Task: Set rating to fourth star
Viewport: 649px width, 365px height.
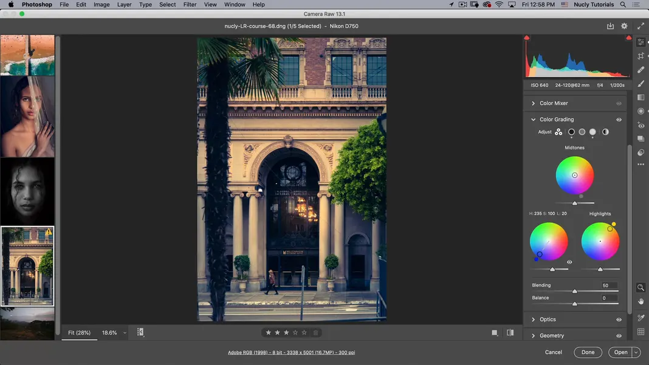Action: pyautogui.click(x=295, y=333)
